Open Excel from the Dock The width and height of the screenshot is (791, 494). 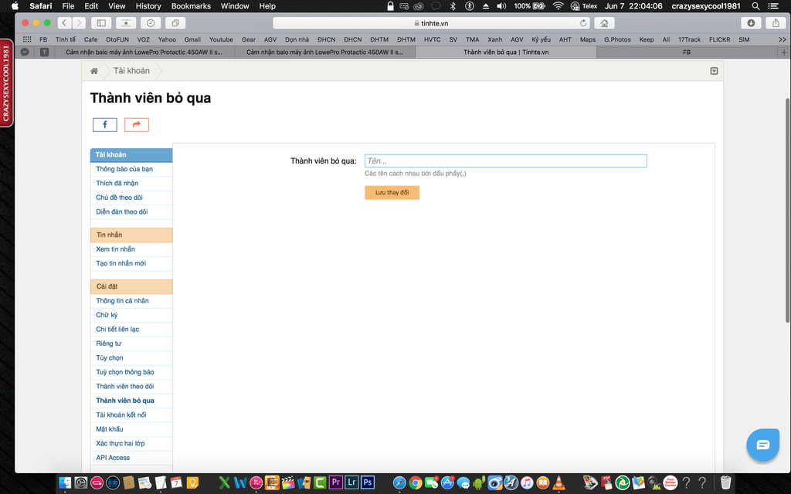224,483
